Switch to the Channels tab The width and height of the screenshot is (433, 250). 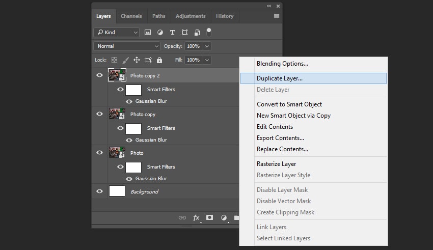click(131, 16)
